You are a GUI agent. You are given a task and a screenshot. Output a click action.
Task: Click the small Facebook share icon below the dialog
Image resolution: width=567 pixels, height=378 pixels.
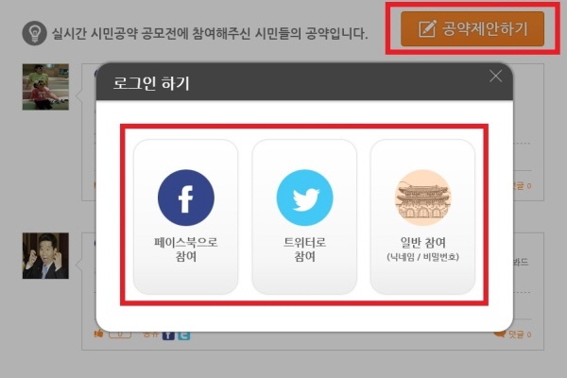pyautogui.click(x=168, y=335)
